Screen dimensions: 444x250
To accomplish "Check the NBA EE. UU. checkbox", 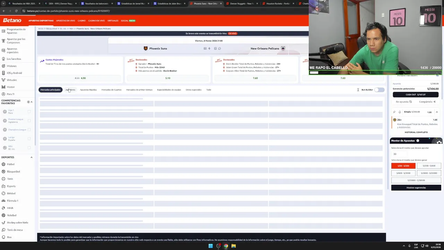I will click(29, 148).
